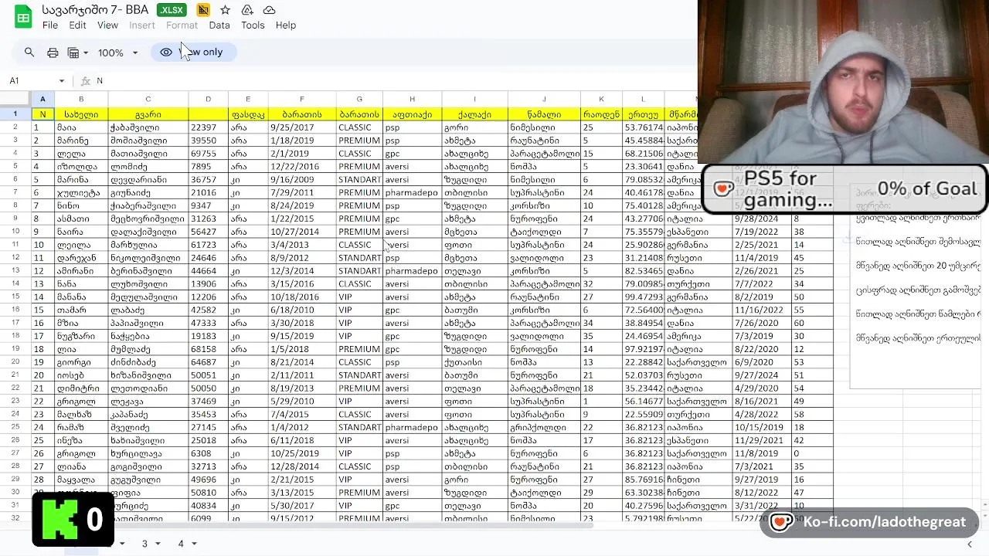Click cell 69755 in column D
The height and width of the screenshot is (556, 989).
pyautogui.click(x=208, y=154)
